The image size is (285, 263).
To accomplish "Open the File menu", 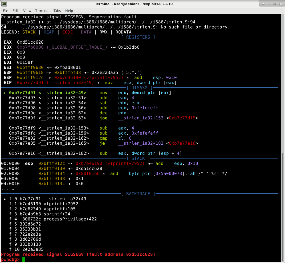I will coord(5,11).
